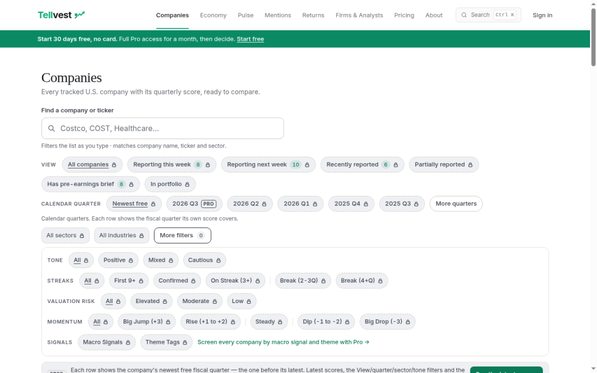This screenshot has height=373, width=597.
Task: Choose 2026 Q3 PRO quarter
Action: click(194, 203)
